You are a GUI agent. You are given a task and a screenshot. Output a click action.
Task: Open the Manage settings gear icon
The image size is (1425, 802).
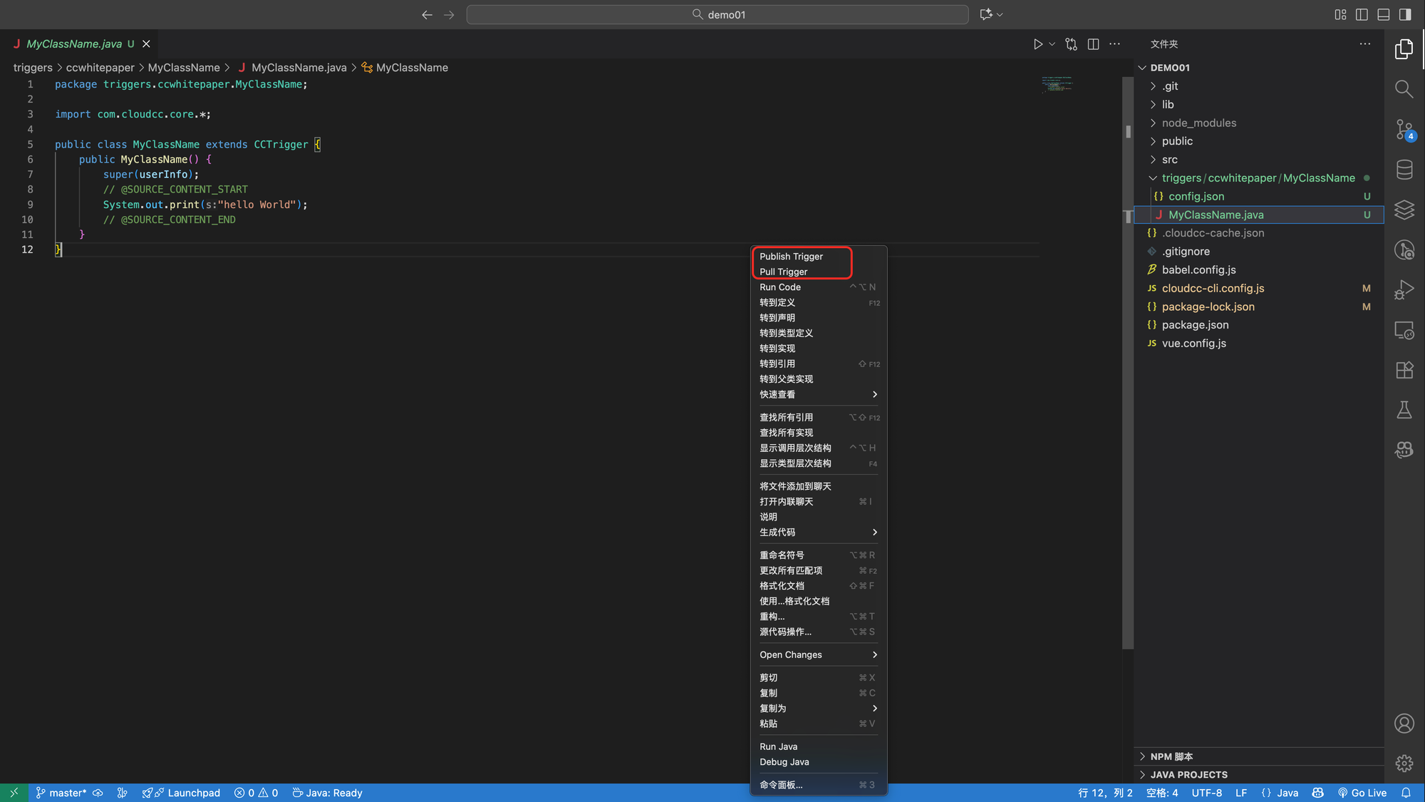(x=1404, y=764)
